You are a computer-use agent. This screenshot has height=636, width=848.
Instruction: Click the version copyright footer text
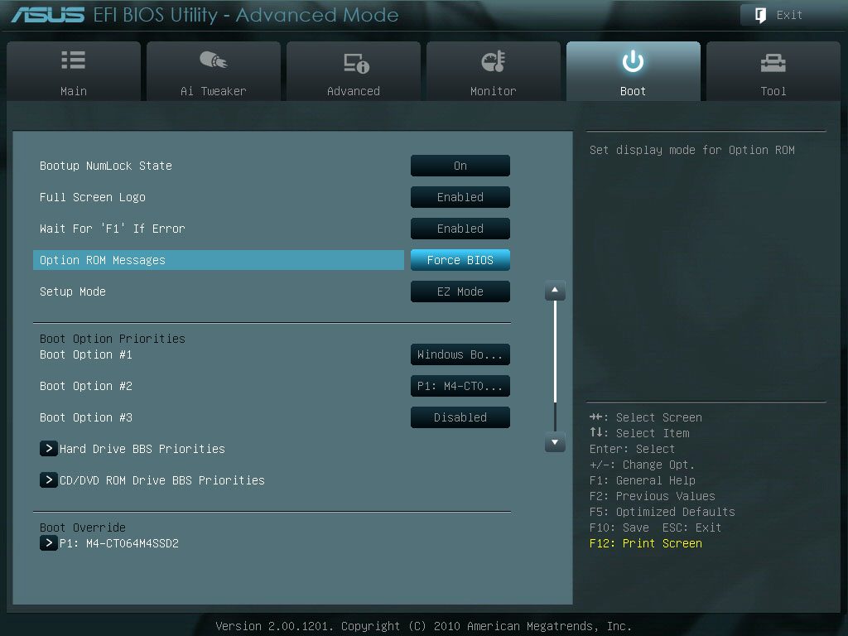pos(423,626)
